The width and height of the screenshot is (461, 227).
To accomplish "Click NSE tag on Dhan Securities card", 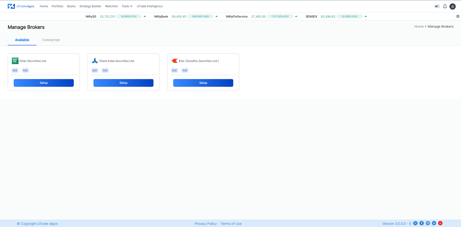I will (25, 71).
